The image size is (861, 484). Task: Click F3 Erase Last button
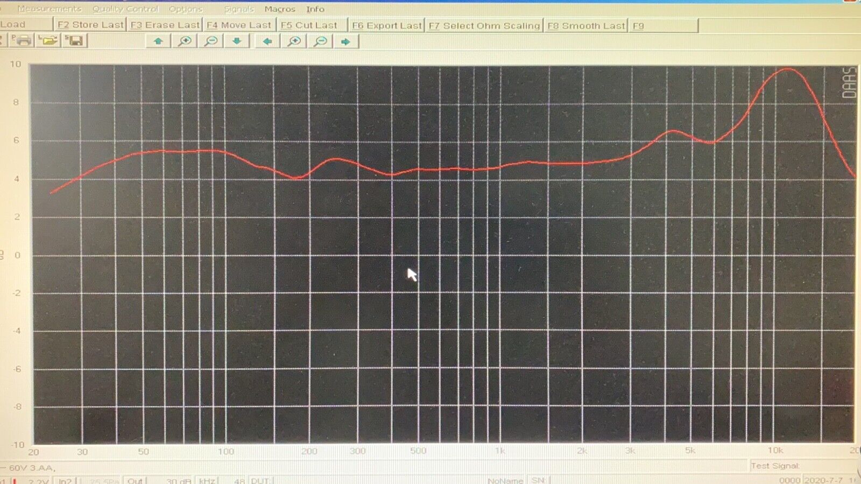[x=165, y=25]
